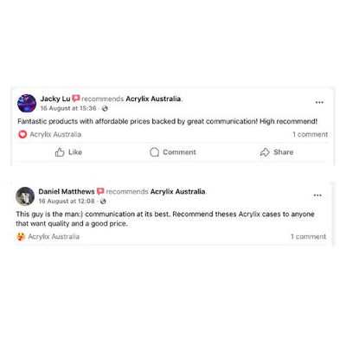
Task: View 1 comment on Daniel Matthews' post
Action: pyautogui.click(x=308, y=237)
